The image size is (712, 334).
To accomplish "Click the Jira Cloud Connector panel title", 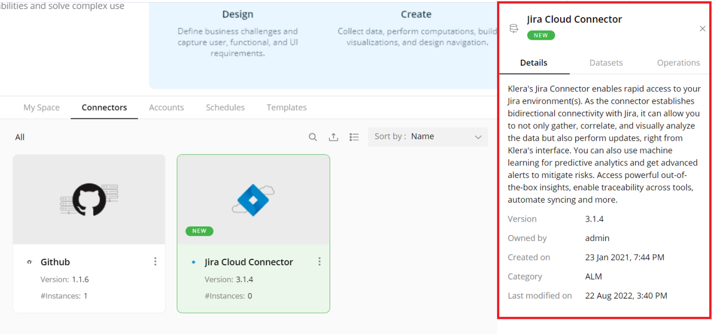I will 574,19.
